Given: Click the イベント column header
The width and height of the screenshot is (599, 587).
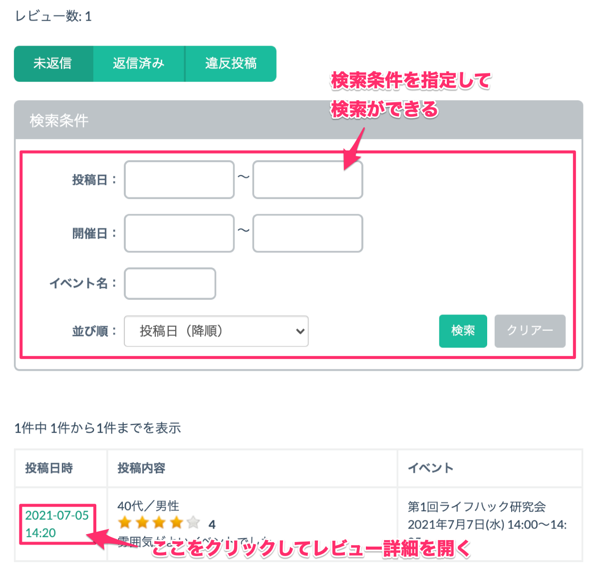Looking at the screenshot, I should point(430,468).
